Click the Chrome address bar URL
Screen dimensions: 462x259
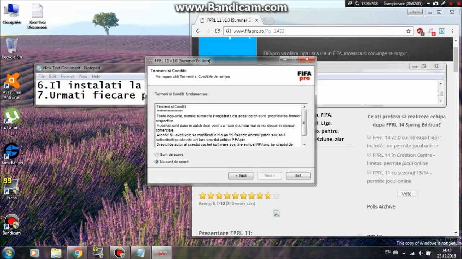point(259,31)
